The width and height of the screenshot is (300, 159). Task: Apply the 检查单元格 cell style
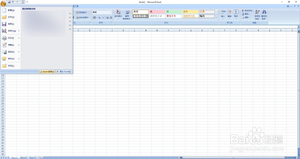coord(140,16)
